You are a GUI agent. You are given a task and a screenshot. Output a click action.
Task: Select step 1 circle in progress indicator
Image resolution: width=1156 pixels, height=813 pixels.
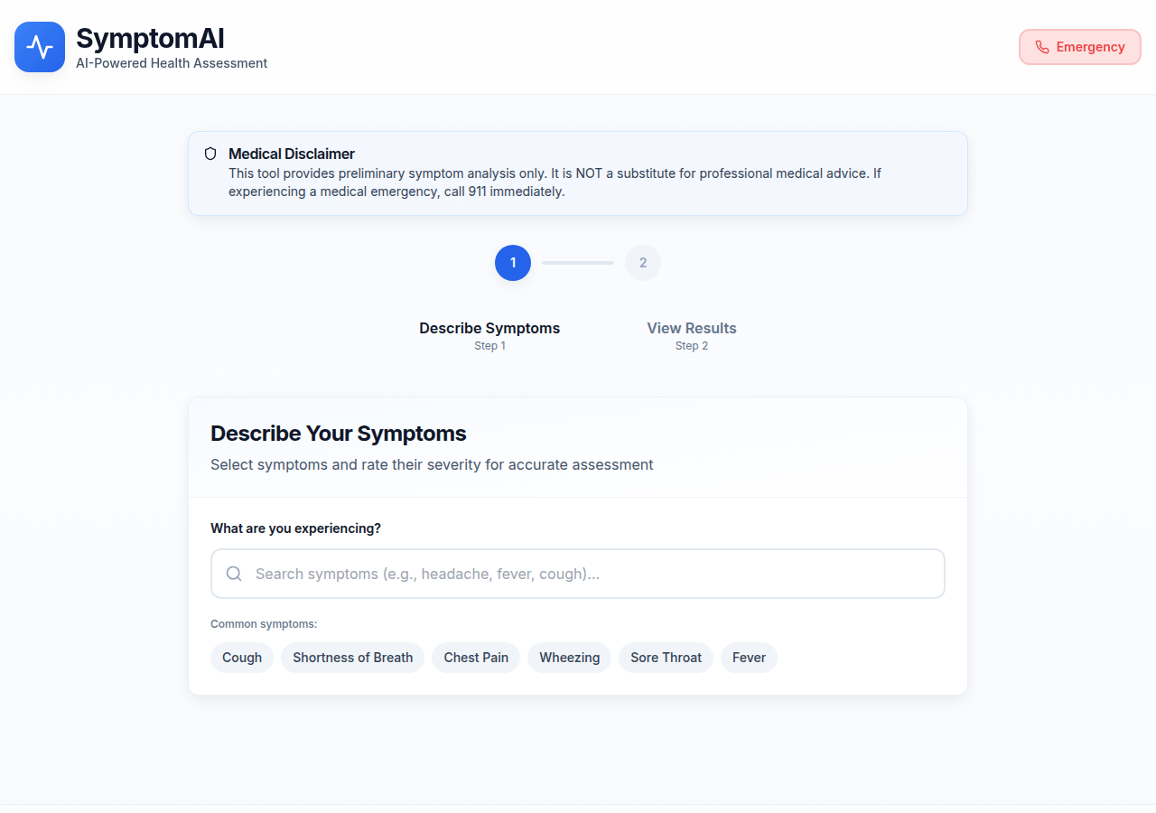[513, 263]
